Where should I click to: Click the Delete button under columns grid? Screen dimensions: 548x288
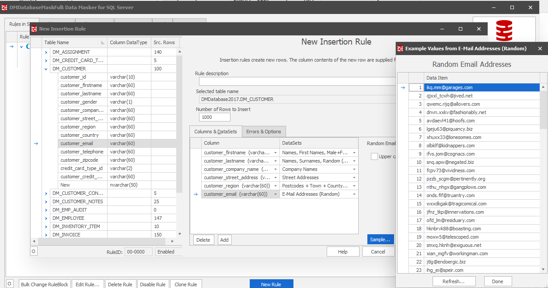click(x=203, y=240)
